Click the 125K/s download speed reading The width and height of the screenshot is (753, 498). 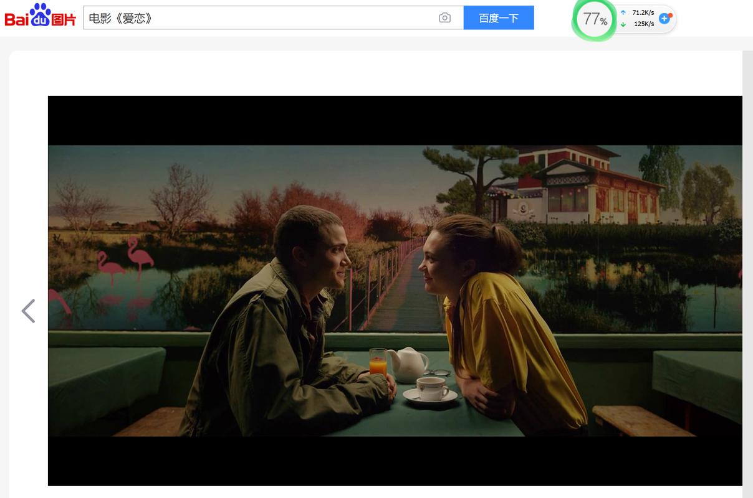[644, 24]
